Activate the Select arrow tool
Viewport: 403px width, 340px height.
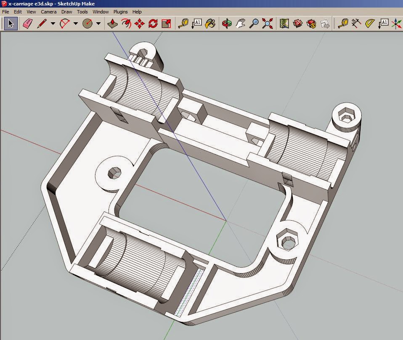[x=11, y=24]
